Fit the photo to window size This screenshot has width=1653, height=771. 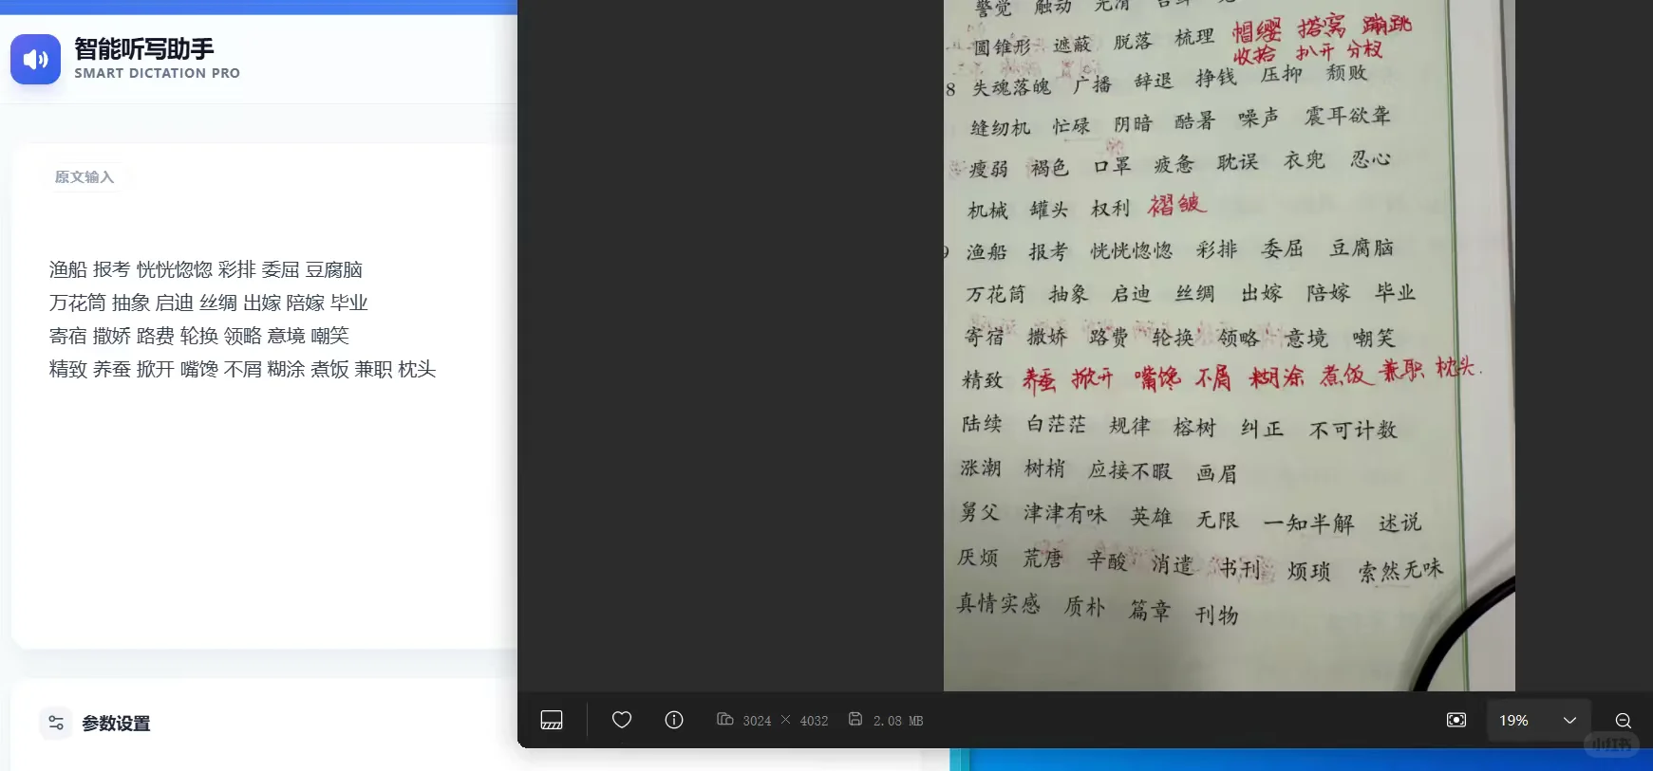[x=1456, y=720]
